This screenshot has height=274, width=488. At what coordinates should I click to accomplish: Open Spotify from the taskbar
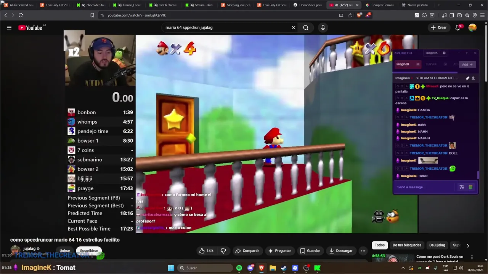click(239, 268)
